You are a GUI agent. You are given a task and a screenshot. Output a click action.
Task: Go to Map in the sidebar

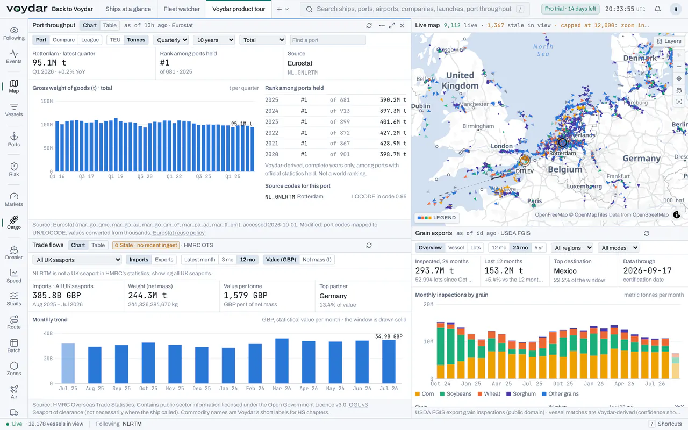click(x=14, y=87)
